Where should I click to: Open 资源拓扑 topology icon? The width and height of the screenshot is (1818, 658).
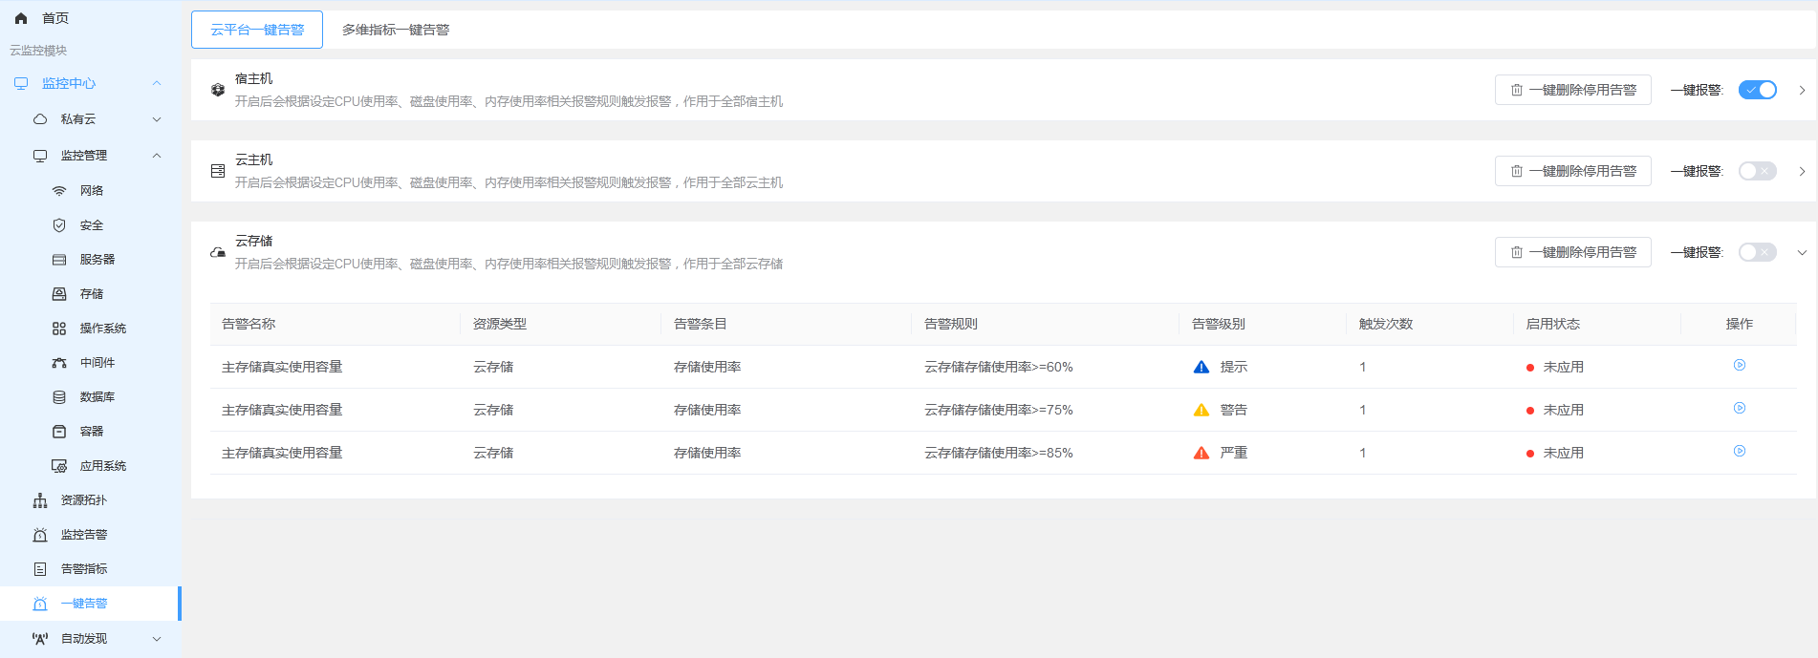click(40, 500)
